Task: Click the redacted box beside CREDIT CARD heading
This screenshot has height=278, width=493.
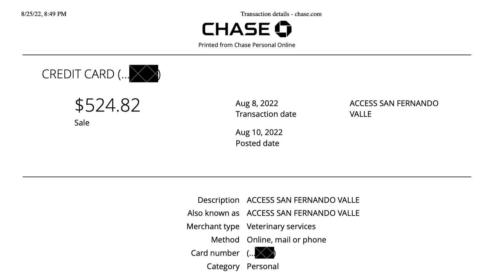Action: tap(144, 74)
